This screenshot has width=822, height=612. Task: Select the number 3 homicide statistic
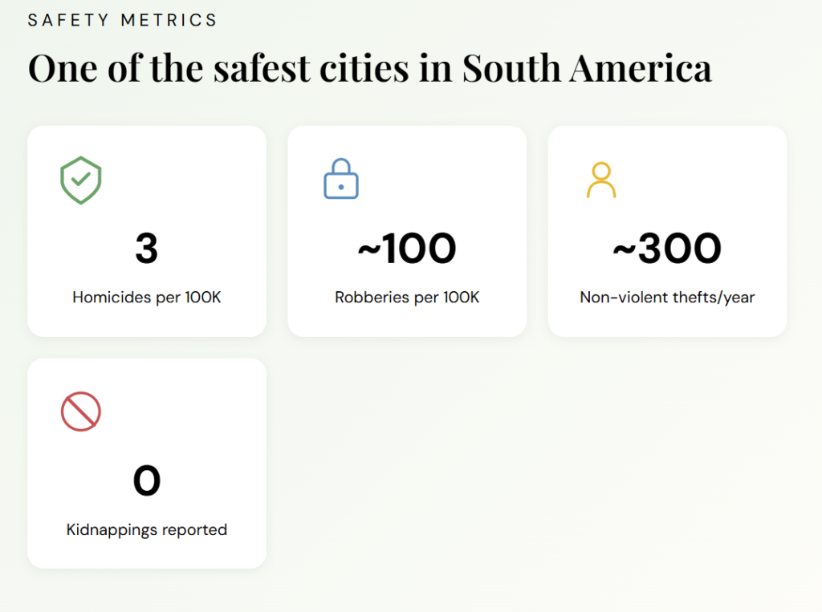click(x=146, y=249)
